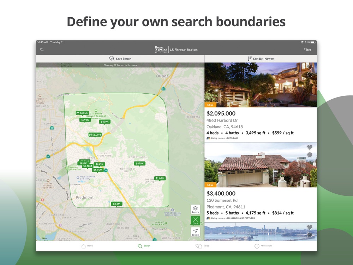Screen dimensions: 353x265
Task: Click the Piedmont label on the map
Action: (x=85, y=198)
